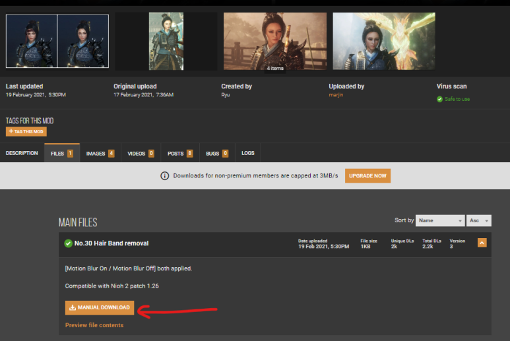Go to the Posts tab
Image resolution: width=510 pixels, height=341 pixels.
pyautogui.click(x=180, y=153)
